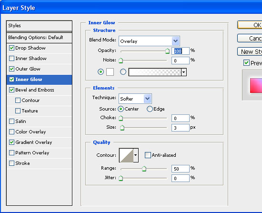The height and width of the screenshot is (213, 262).
Task: Click the Size slider handle
Action: point(122,128)
